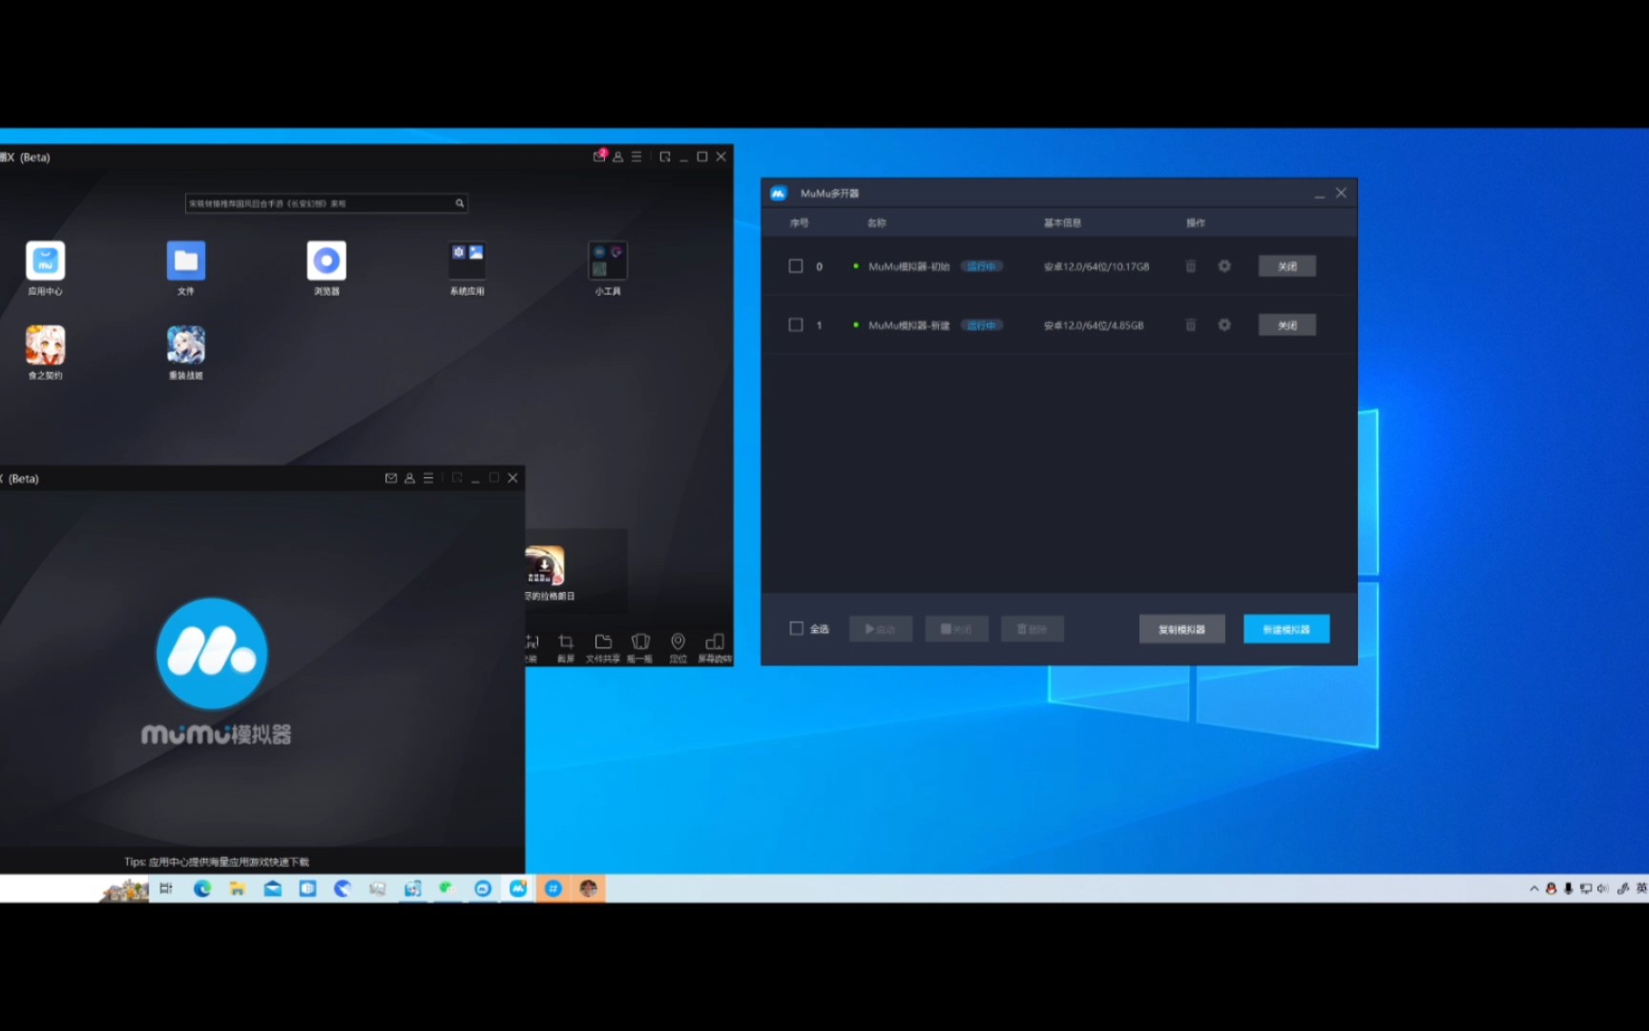Open the 系统应用 folder
1649x1031 pixels.
[x=468, y=261]
